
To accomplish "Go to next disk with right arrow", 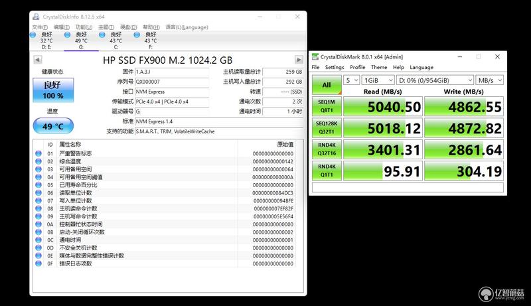I will click(x=299, y=60).
